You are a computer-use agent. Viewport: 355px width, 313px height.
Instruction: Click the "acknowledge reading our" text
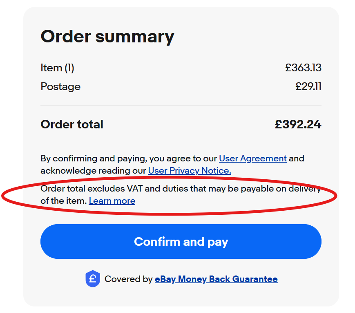[x=93, y=170]
